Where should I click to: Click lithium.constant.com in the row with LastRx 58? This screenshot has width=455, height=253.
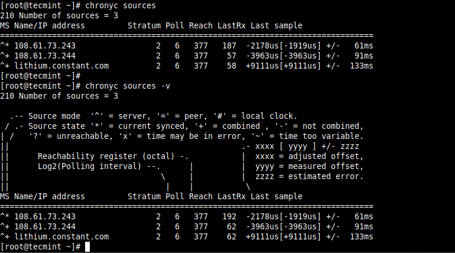point(61,66)
